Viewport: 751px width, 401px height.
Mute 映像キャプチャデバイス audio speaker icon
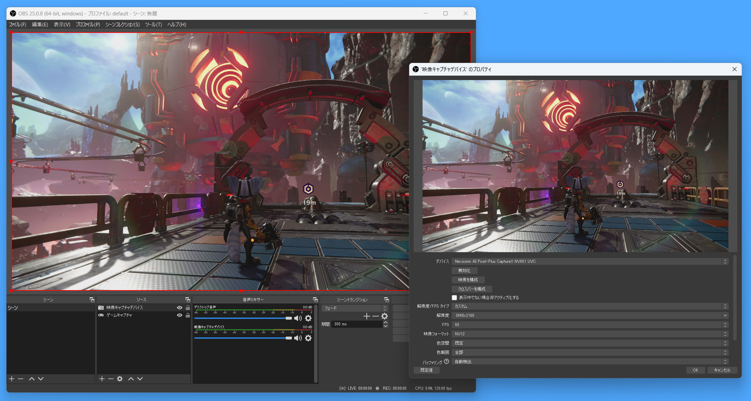[298, 338]
